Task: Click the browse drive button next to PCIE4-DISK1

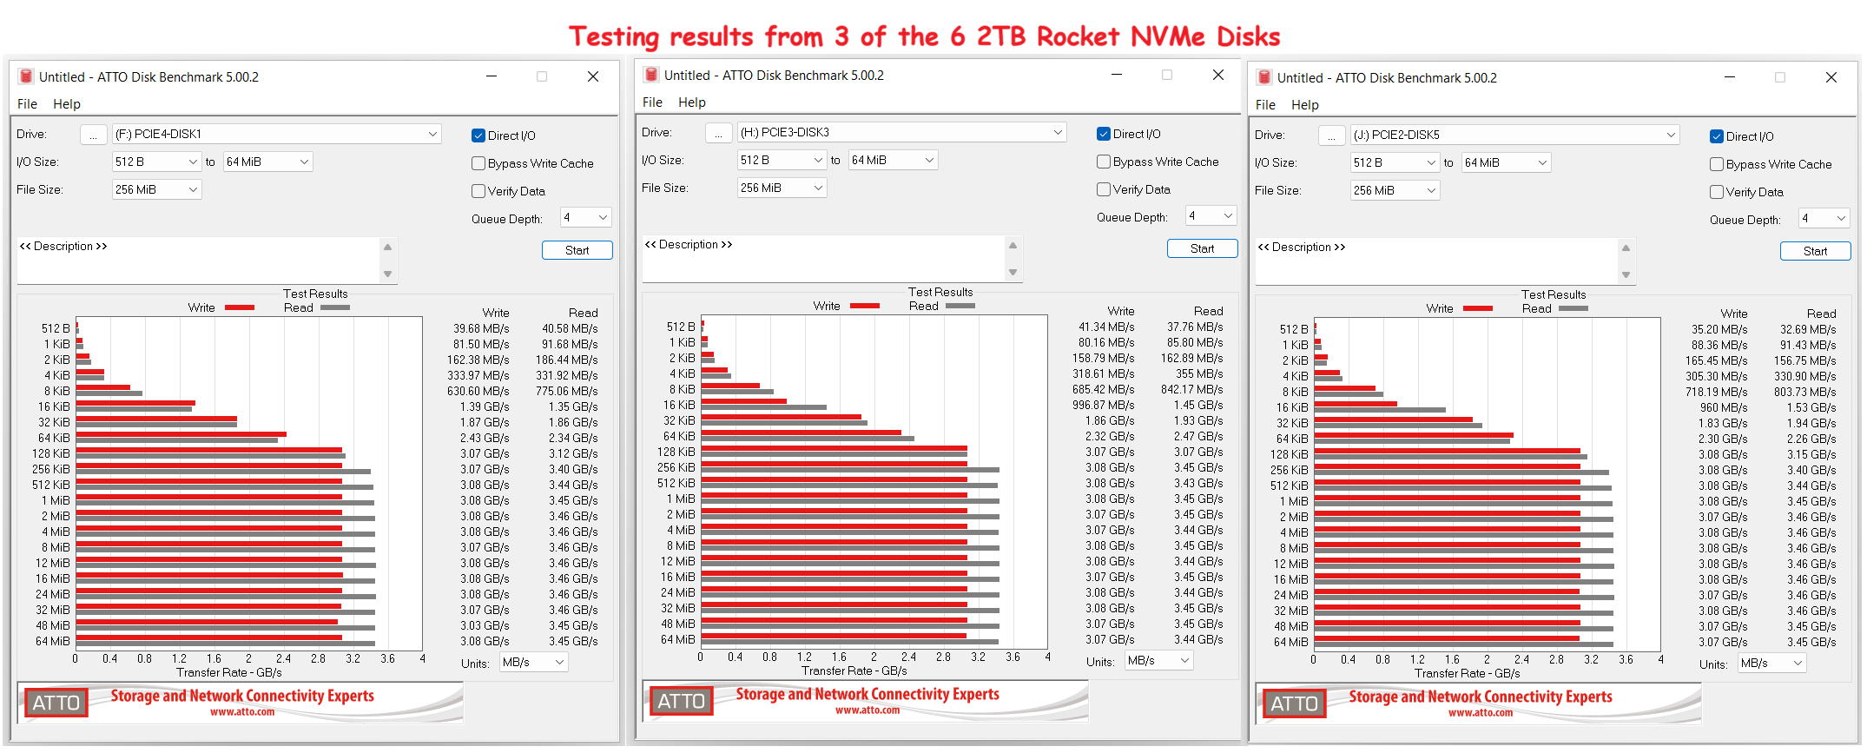Action: click(x=93, y=135)
